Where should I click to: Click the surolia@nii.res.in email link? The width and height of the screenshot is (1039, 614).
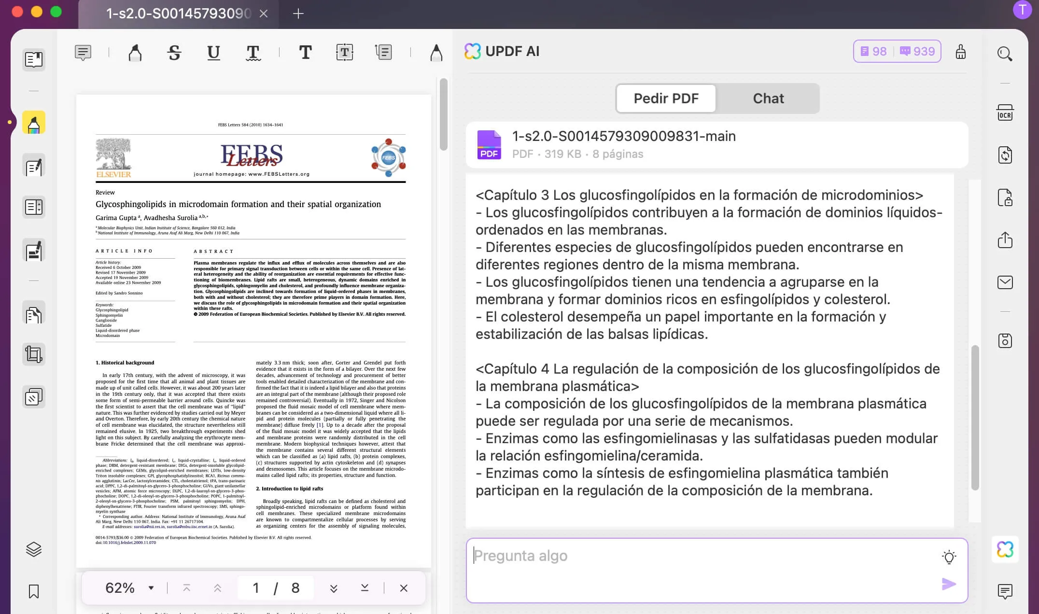(x=149, y=527)
